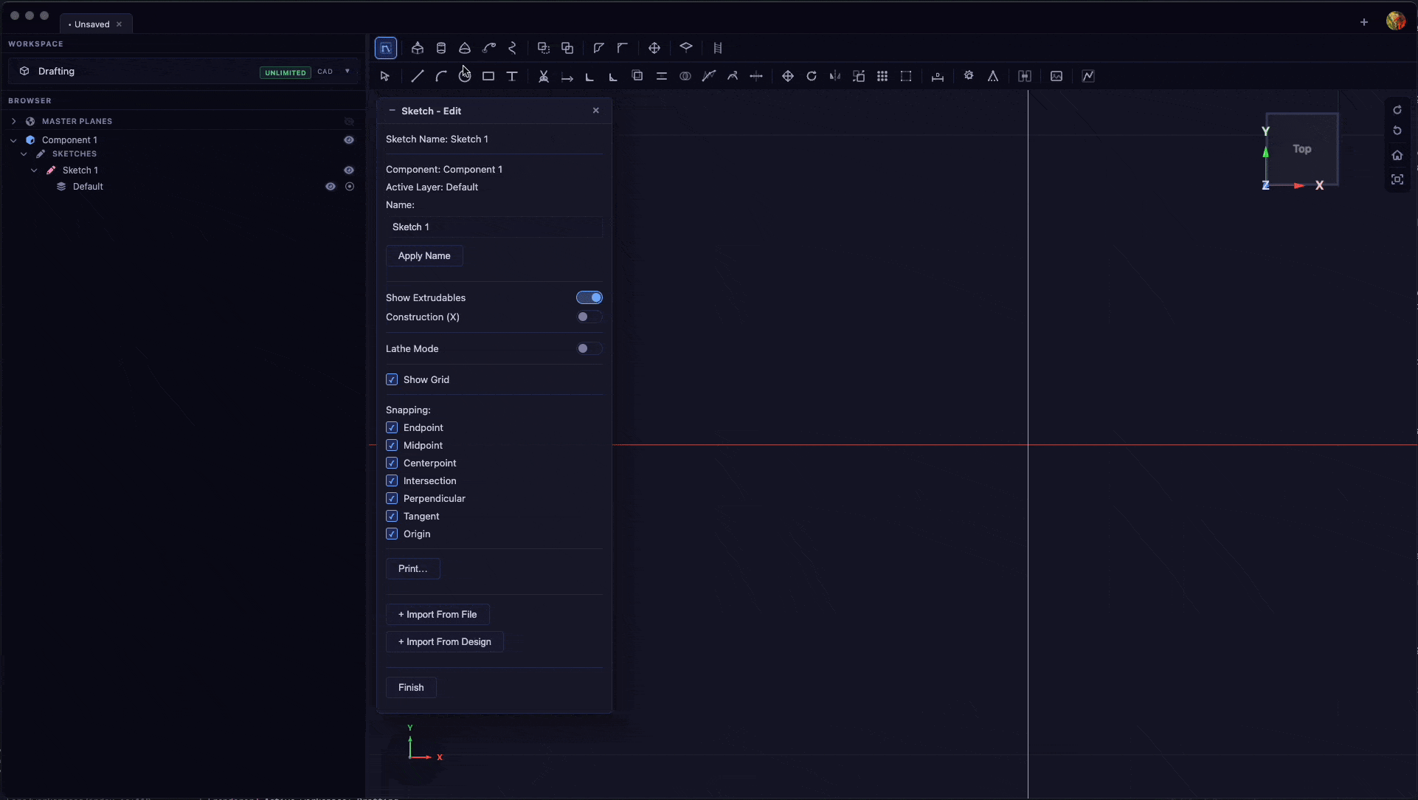Screen dimensions: 1418x800
Task: Uncheck the Show Grid checkbox
Action: pos(392,379)
